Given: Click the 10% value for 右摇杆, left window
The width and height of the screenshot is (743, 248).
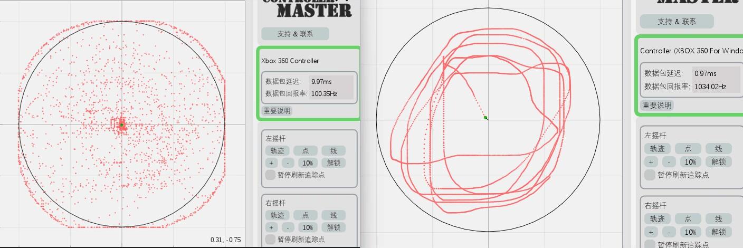Looking at the screenshot, I should pyautogui.click(x=308, y=227).
